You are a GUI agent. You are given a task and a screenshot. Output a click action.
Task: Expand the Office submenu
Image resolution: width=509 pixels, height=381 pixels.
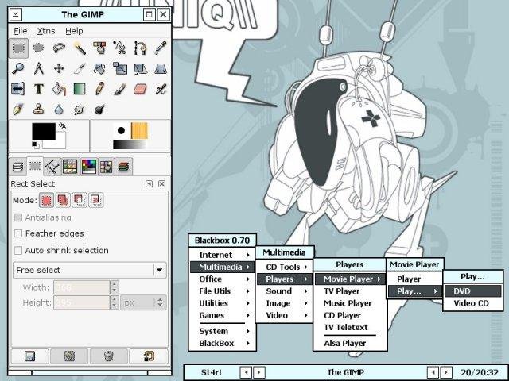[223, 279]
